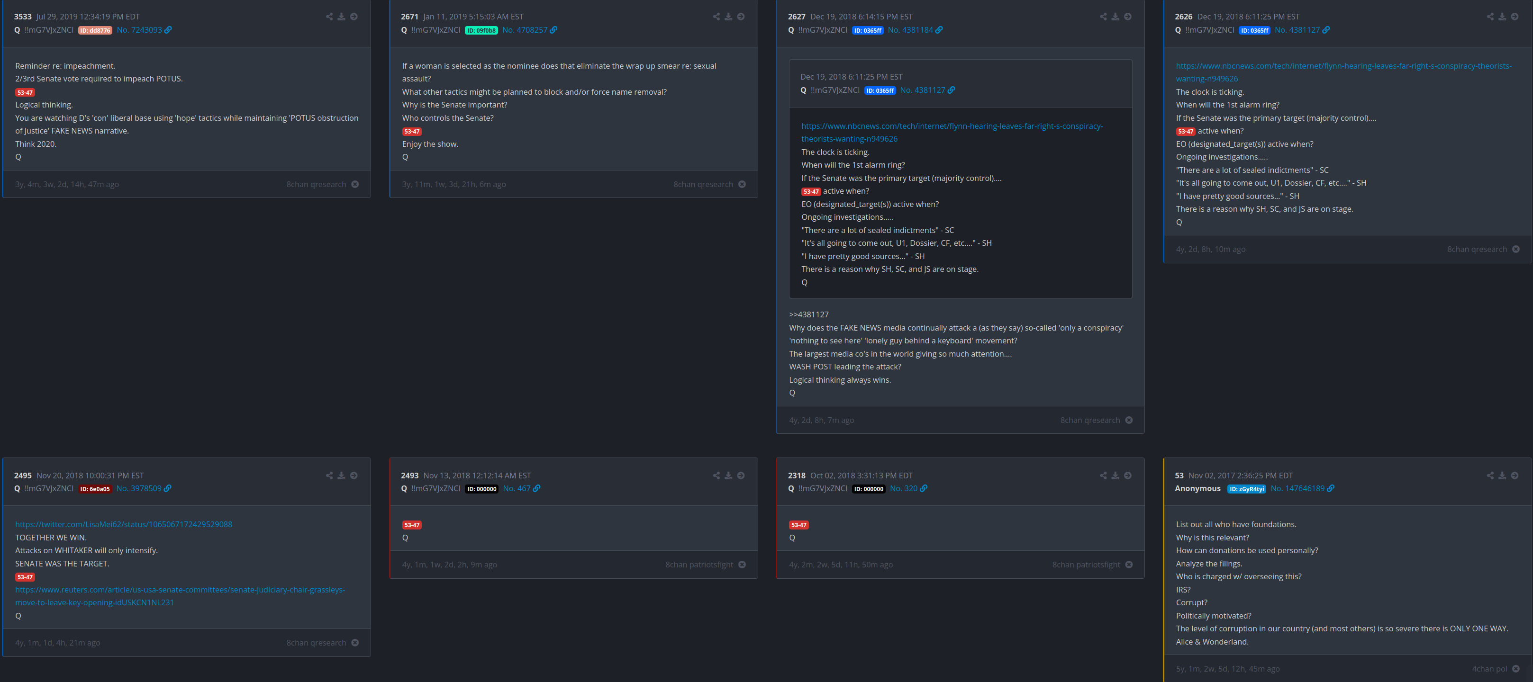Share post 2493

point(716,476)
